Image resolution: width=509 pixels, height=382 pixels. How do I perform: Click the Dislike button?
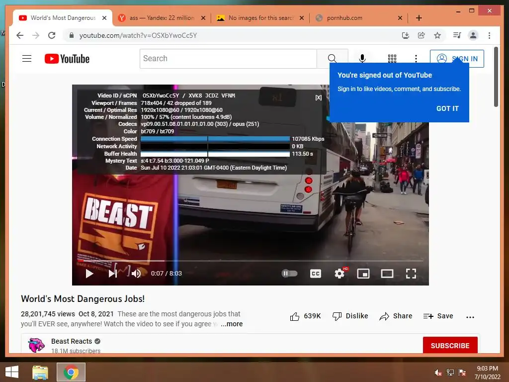tap(350, 316)
